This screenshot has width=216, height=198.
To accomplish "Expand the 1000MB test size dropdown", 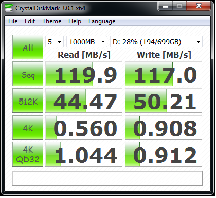I will (87, 42).
